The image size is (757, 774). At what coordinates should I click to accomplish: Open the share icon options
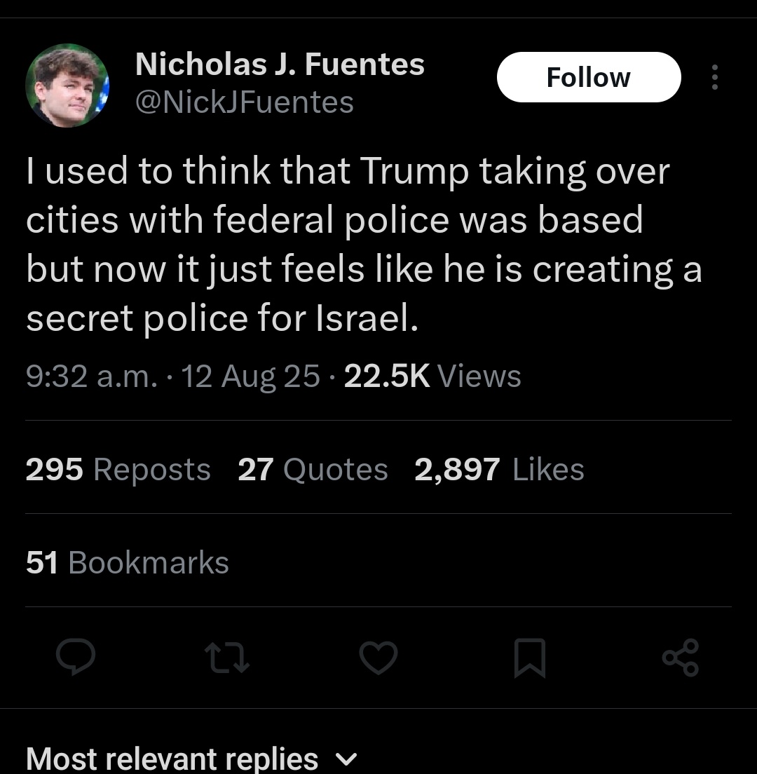(x=680, y=658)
